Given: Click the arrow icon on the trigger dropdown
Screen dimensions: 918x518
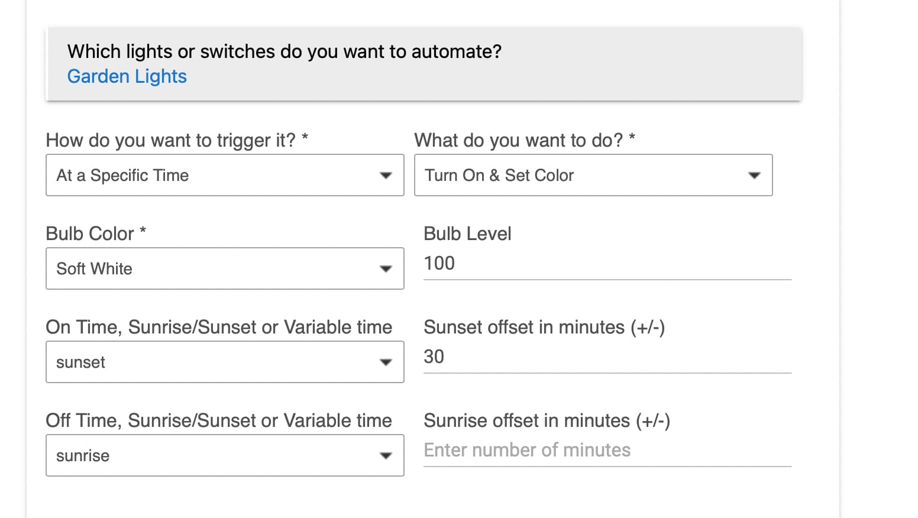Looking at the screenshot, I should (386, 175).
